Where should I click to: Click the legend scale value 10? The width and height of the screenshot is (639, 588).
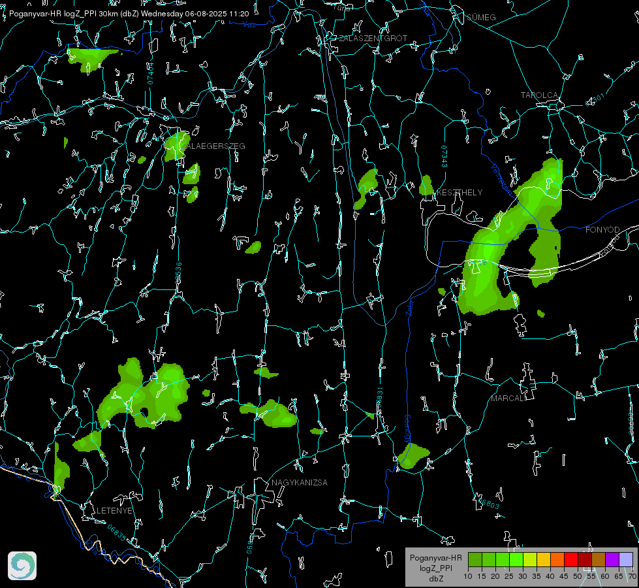(x=468, y=577)
